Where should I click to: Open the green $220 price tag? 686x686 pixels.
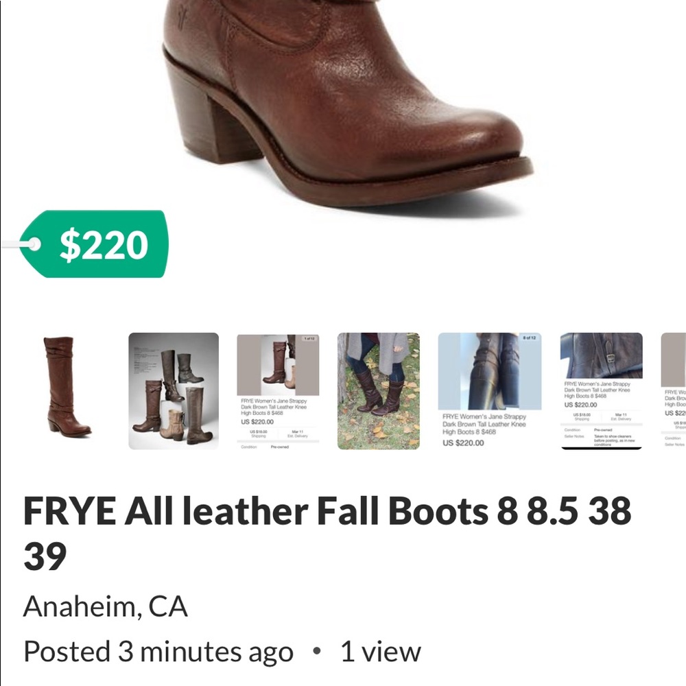point(96,245)
